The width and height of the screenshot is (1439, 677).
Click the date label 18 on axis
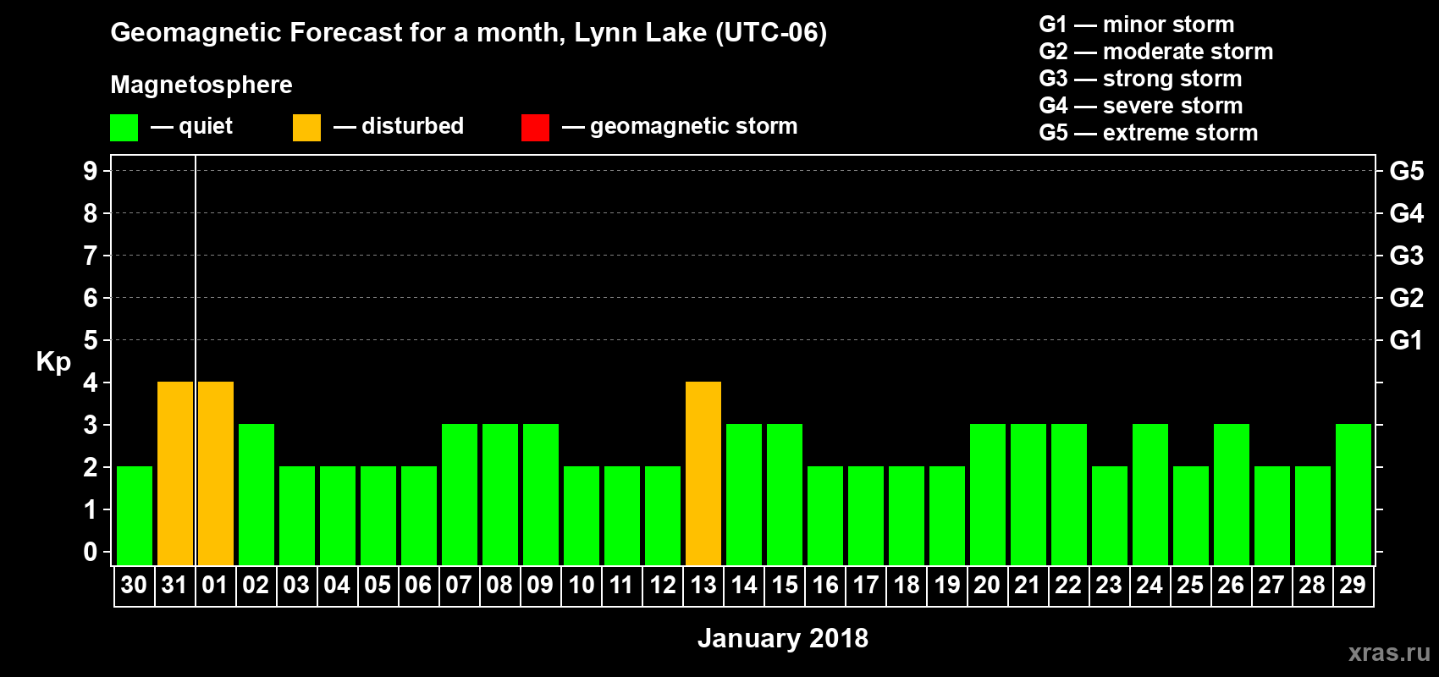[906, 586]
